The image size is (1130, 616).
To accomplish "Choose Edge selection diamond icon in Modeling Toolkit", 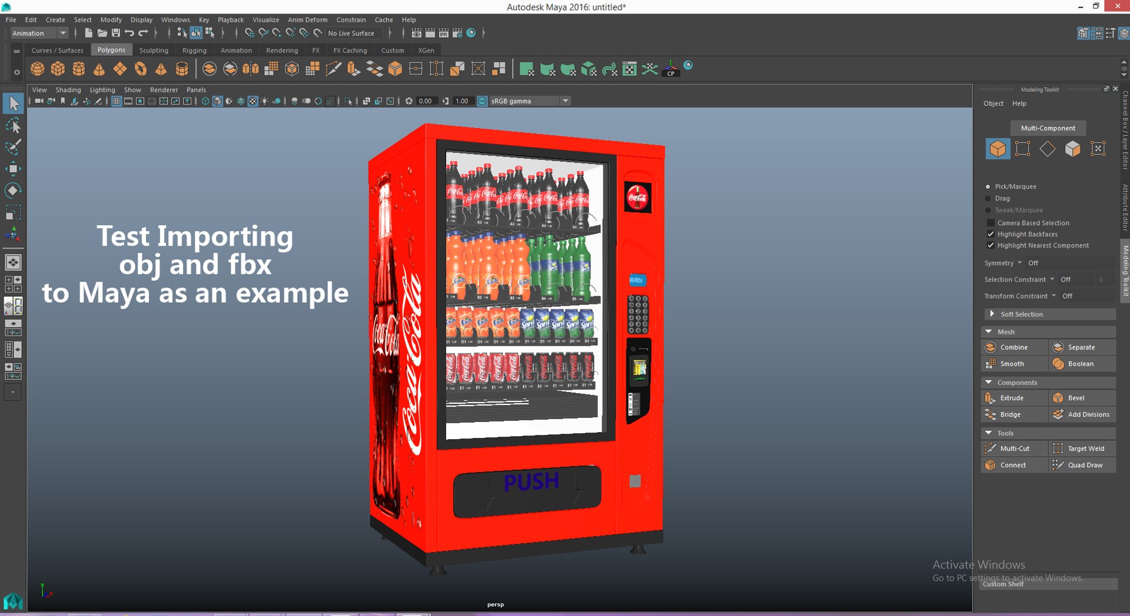I will click(1048, 149).
